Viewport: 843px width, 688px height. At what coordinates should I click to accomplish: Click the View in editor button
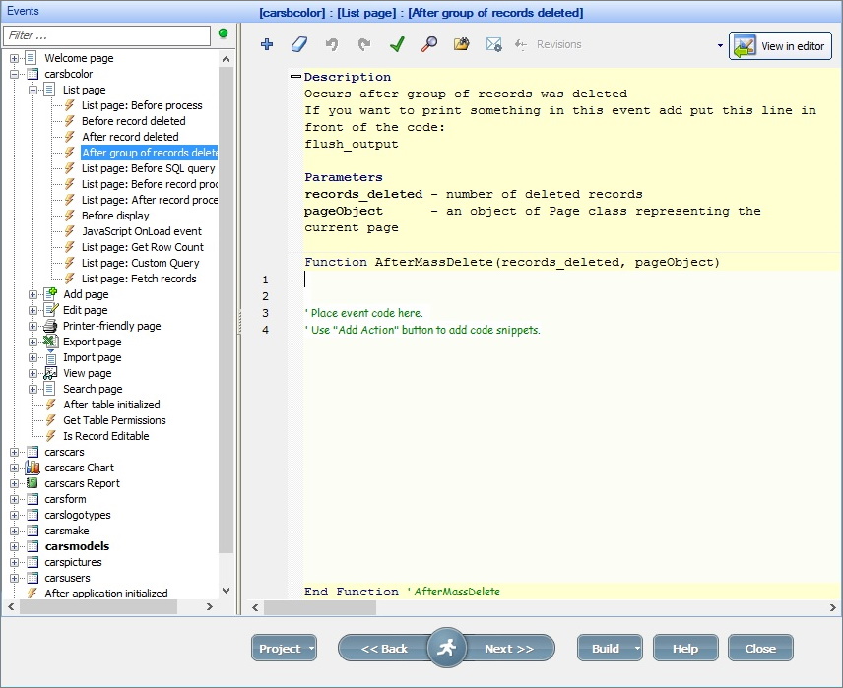(x=780, y=46)
